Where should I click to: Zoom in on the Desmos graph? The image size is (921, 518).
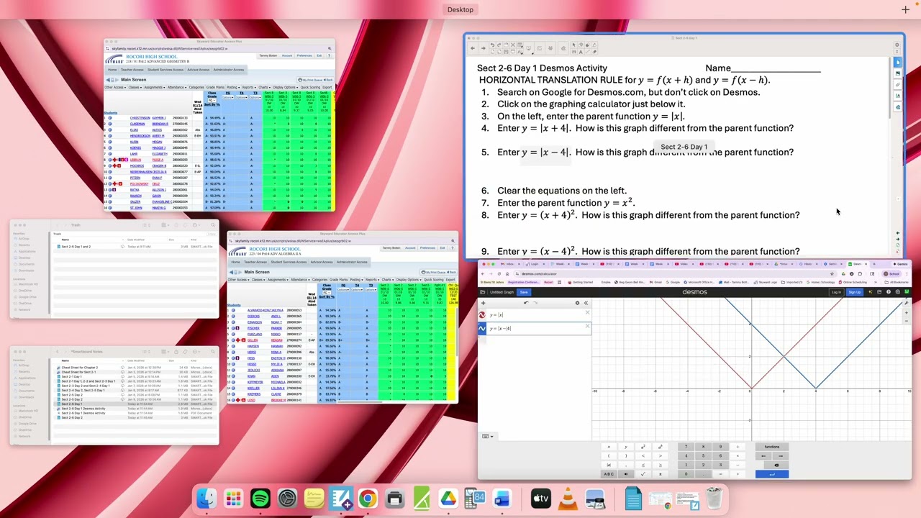[x=906, y=314]
